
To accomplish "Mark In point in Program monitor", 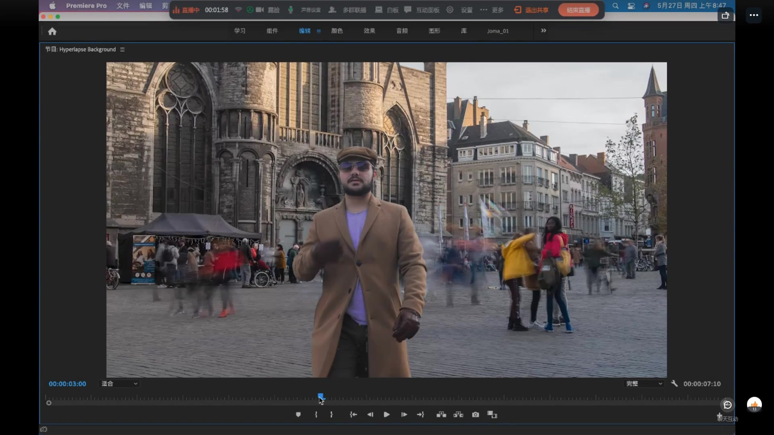I will point(316,414).
